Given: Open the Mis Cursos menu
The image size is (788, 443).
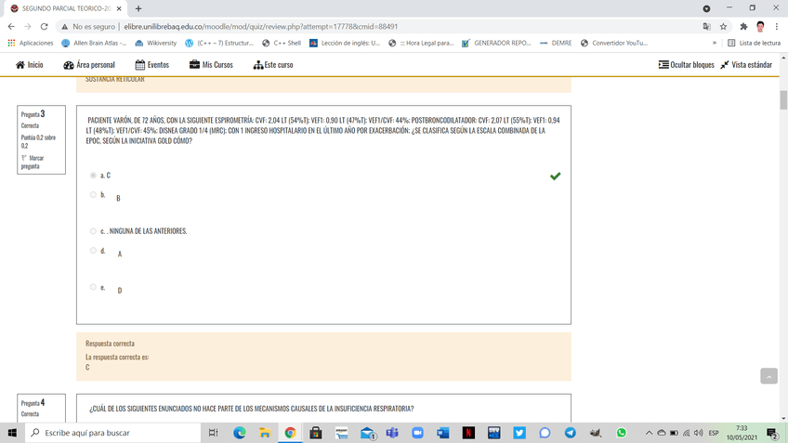Looking at the screenshot, I should (211, 65).
